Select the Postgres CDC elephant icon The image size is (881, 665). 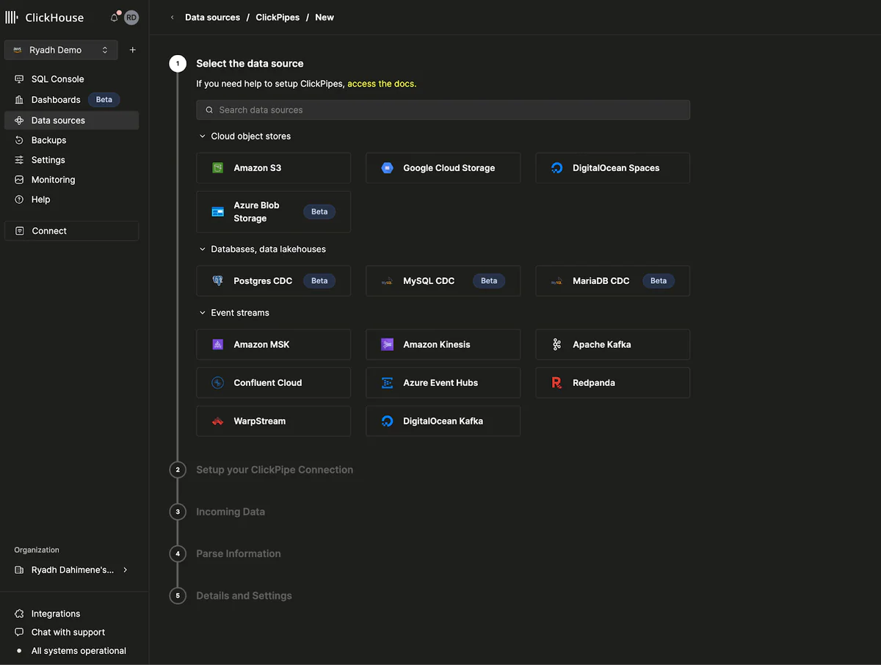[x=217, y=280]
